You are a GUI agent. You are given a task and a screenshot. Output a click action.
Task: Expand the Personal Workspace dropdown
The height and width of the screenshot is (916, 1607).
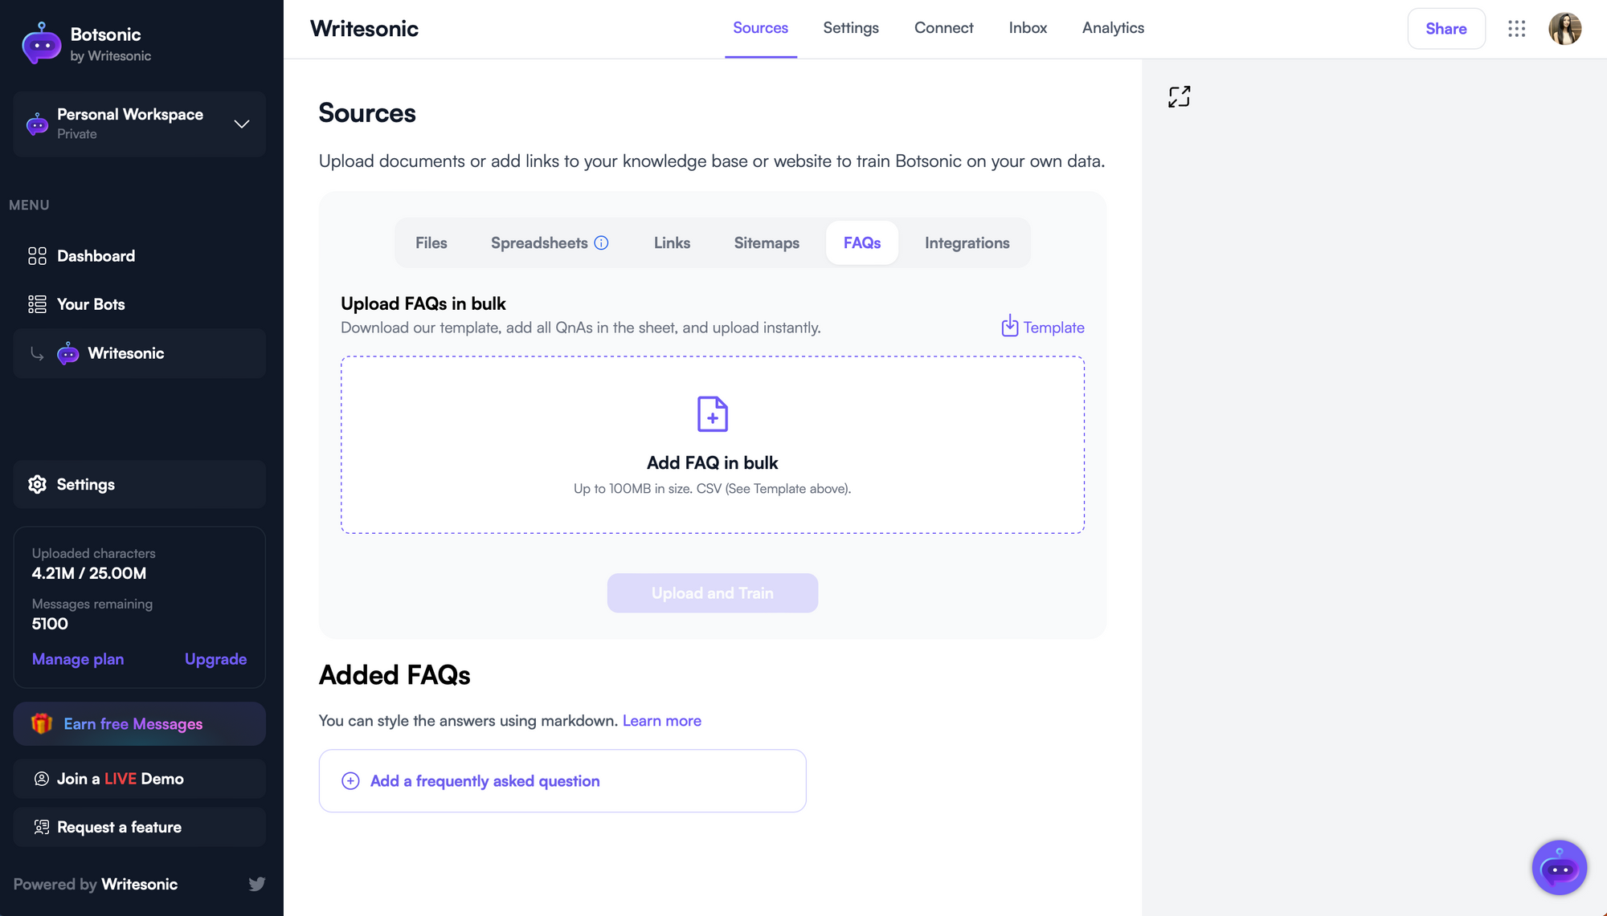(x=241, y=124)
